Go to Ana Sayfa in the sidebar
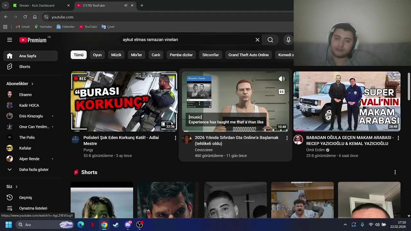This screenshot has height=231, width=411. 31,56
